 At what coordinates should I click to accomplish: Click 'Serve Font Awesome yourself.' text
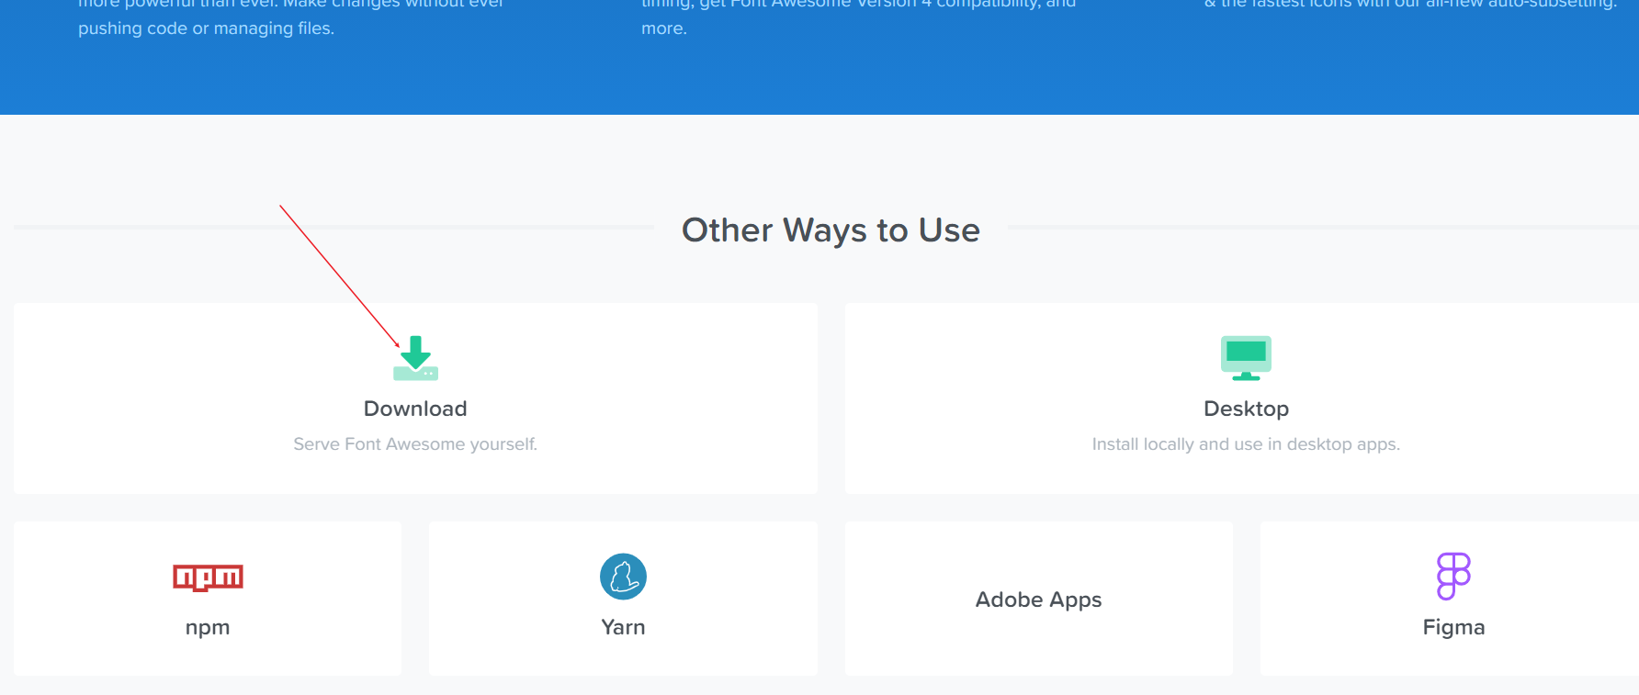(x=415, y=444)
